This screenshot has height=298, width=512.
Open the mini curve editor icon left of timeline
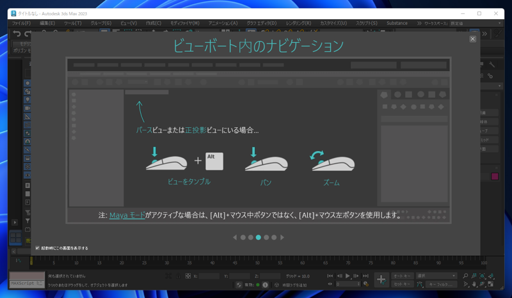(x=19, y=260)
